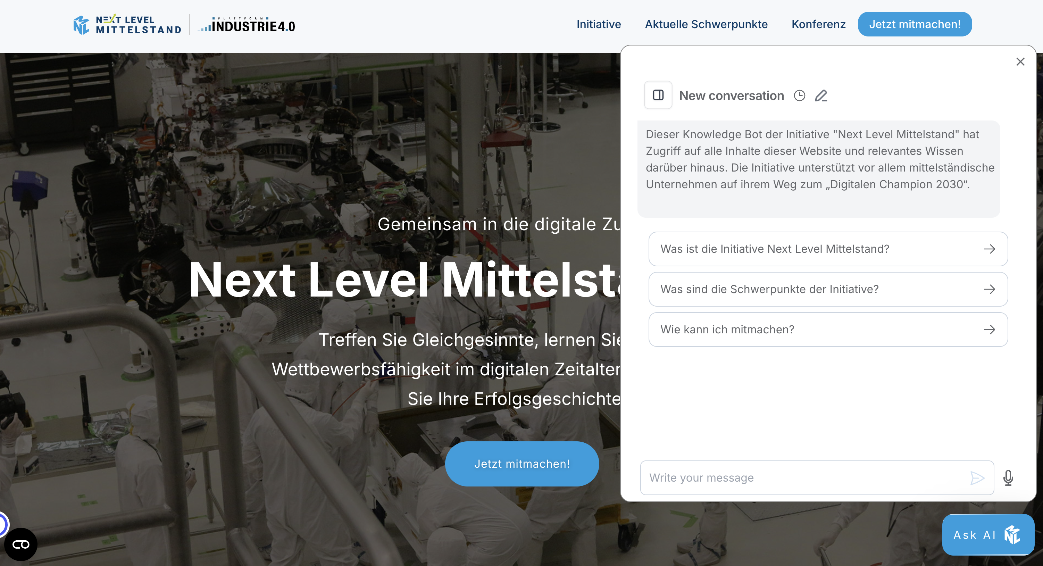Click the 'New conversation' title
The image size is (1043, 566).
[x=731, y=95]
